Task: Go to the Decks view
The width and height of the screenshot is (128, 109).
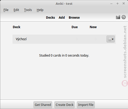Action: (50, 18)
